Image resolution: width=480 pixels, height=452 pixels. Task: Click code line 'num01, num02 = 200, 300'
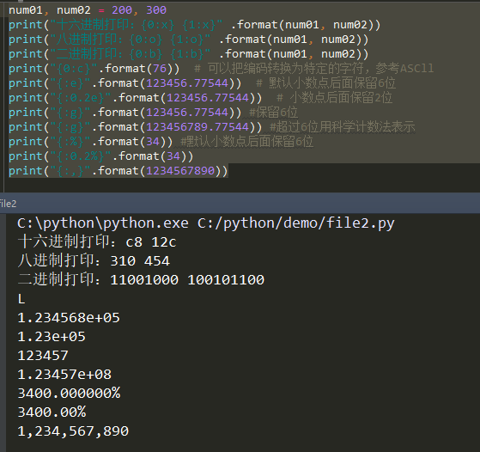[x=88, y=10]
